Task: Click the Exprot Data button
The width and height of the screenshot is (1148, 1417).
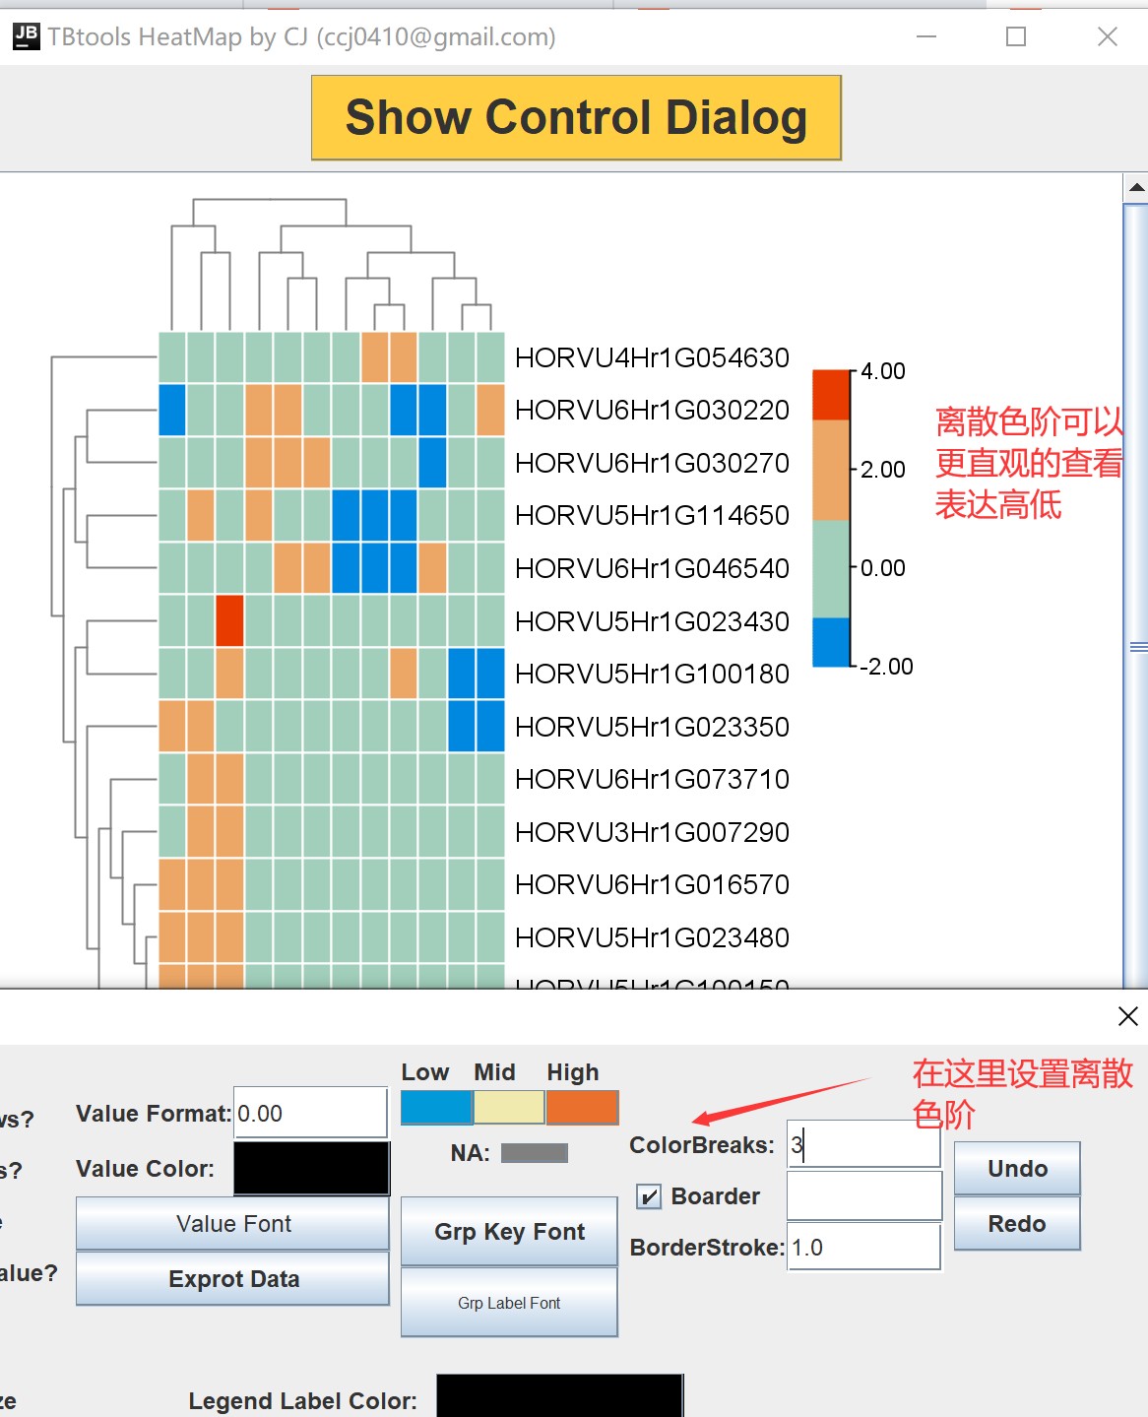Action: pos(232,1278)
